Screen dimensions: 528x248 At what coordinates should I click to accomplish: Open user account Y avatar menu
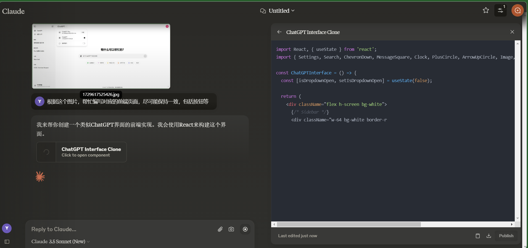point(7,228)
